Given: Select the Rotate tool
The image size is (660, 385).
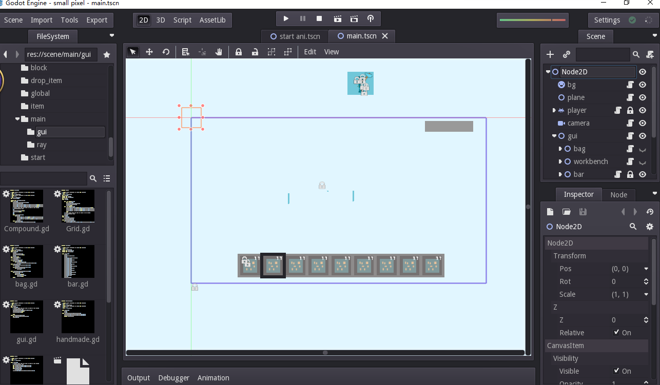Looking at the screenshot, I should click(x=166, y=52).
